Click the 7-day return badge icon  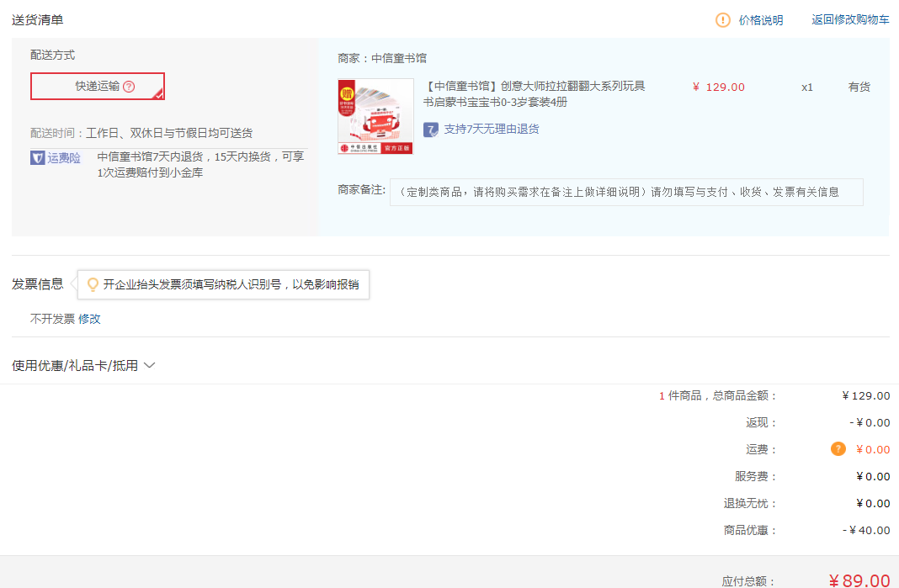point(431,130)
